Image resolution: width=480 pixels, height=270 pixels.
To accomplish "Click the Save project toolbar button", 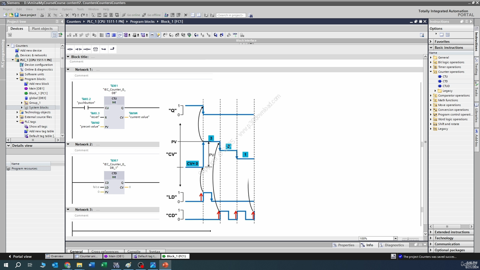I will coord(25,15).
